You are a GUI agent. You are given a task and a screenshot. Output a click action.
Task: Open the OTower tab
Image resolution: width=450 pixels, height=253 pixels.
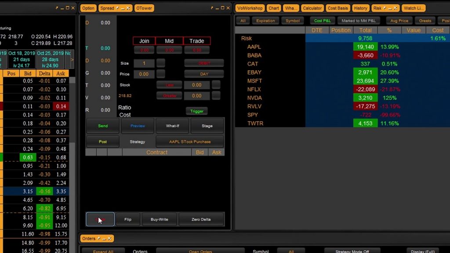tap(144, 8)
